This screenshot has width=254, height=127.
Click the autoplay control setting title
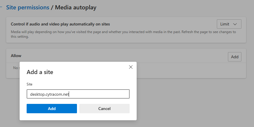click(60, 24)
